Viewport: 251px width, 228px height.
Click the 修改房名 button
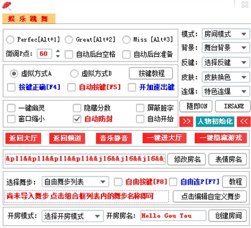click(186, 159)
